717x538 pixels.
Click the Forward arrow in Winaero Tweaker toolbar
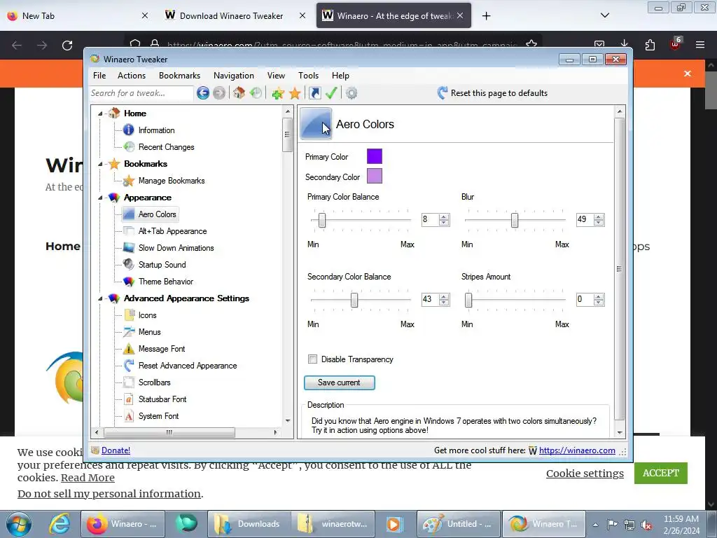tap(219, 93)
